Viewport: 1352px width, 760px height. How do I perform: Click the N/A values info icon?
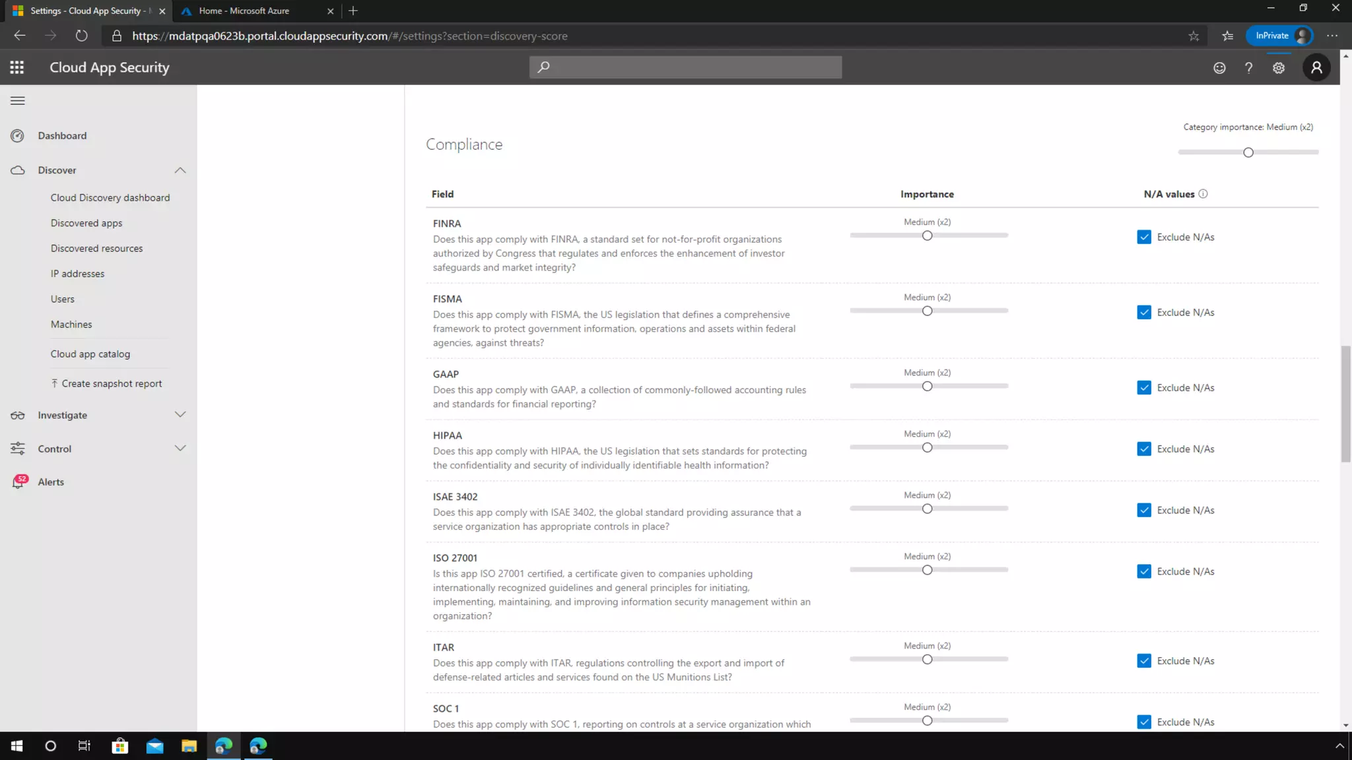tap(1203, 194)
